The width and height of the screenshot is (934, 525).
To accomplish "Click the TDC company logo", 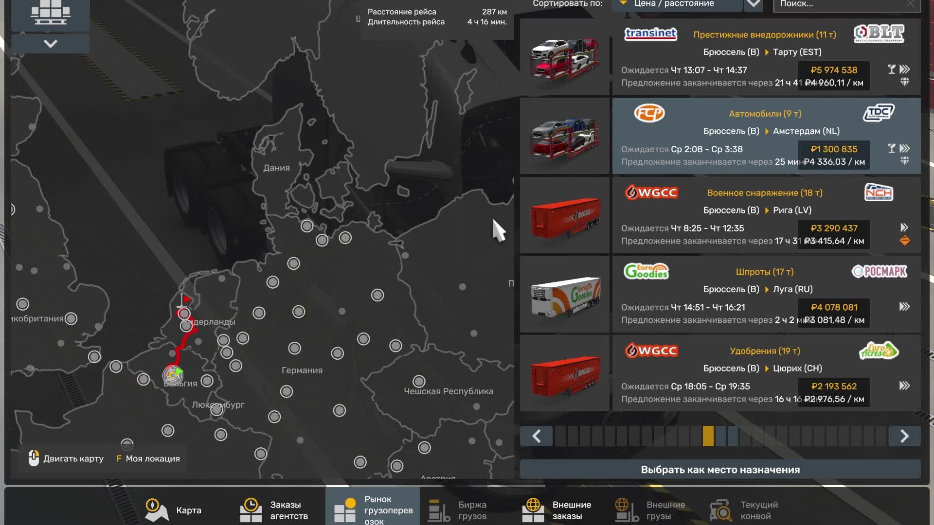I will pyautogui.click(x=879, y=113).
